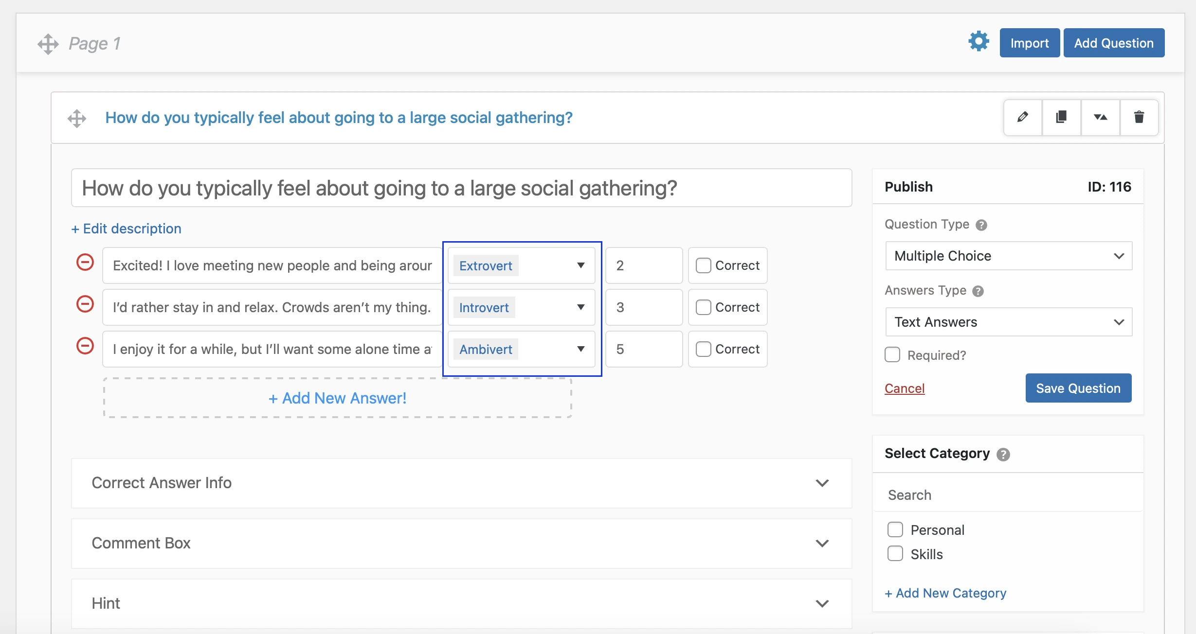Click the Question Type help icon

(x=981, y=225)
